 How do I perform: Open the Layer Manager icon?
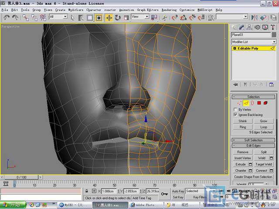pos(273,17)
